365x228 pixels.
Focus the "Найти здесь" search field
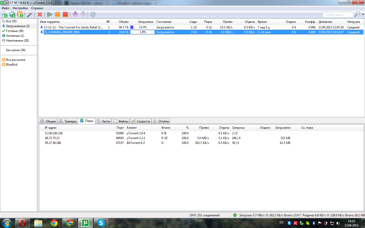click(x=338, y=15)
